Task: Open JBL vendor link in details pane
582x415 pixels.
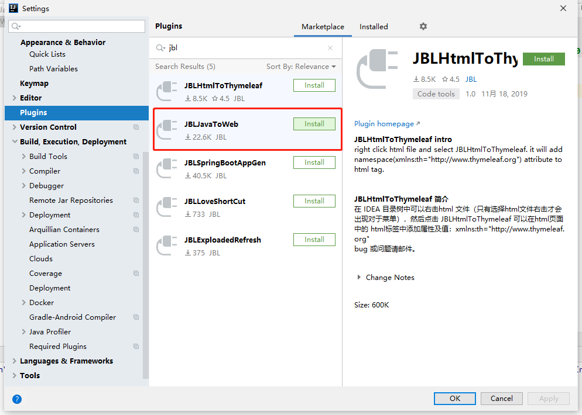Action: click(x=471, y=79)
